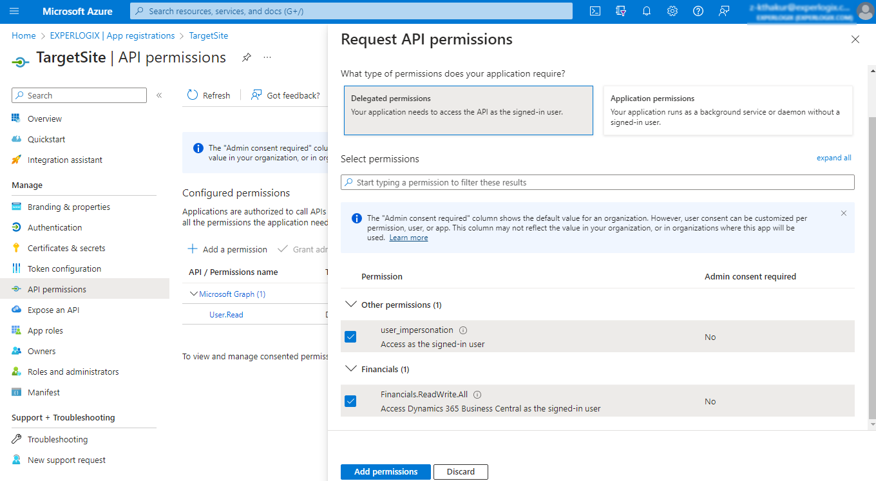Open Overview in the left menu
This screenshot has width=876, height=481.
[44, 118]
